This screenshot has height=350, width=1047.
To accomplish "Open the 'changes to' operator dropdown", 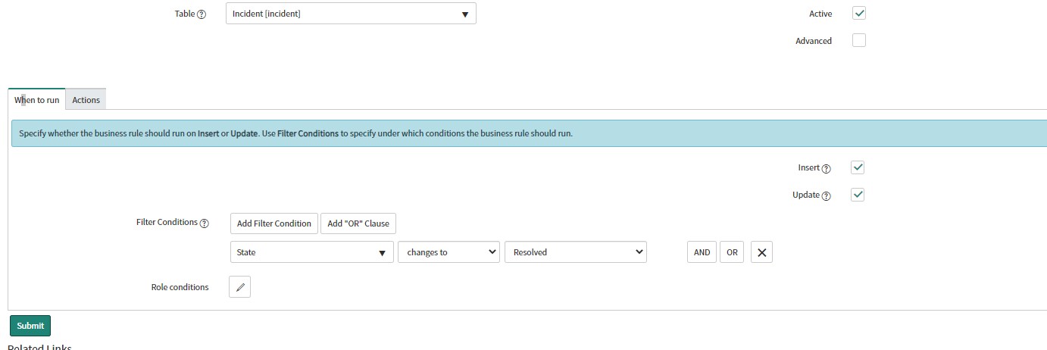I will coord(448,252).
